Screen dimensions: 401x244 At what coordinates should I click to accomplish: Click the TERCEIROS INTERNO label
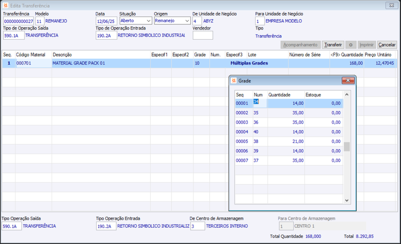[x=227, y=226]
